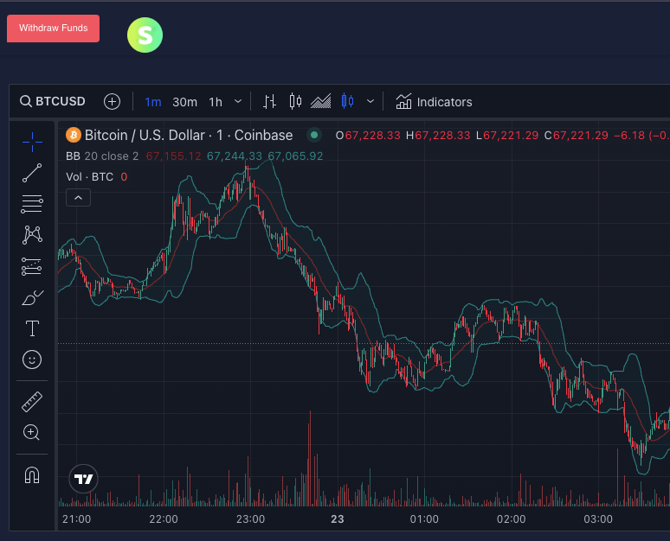Toggle magnet snap mode
670x541 pixels.
pos(32,474)
